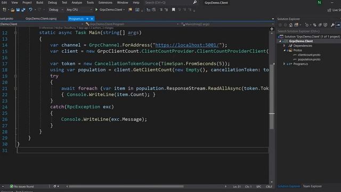Open the Help menu
The width and height of the screenshot is (341, 192).
136,3
